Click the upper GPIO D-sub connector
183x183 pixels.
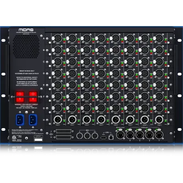(x=64, y=131)
